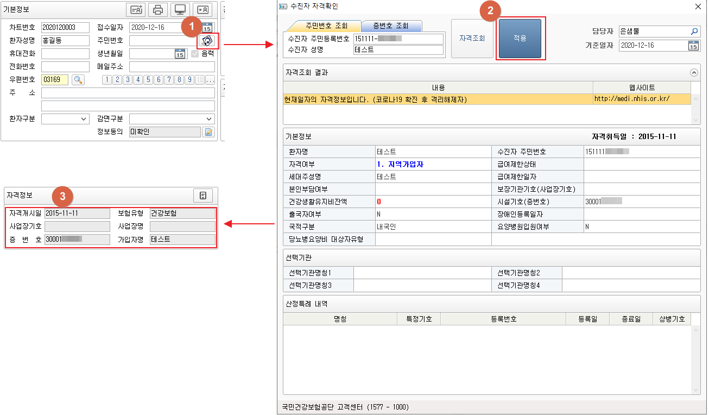Click the 적용 button
The height and width of the screenshot is (415, 709).
[x=520, y=39]
